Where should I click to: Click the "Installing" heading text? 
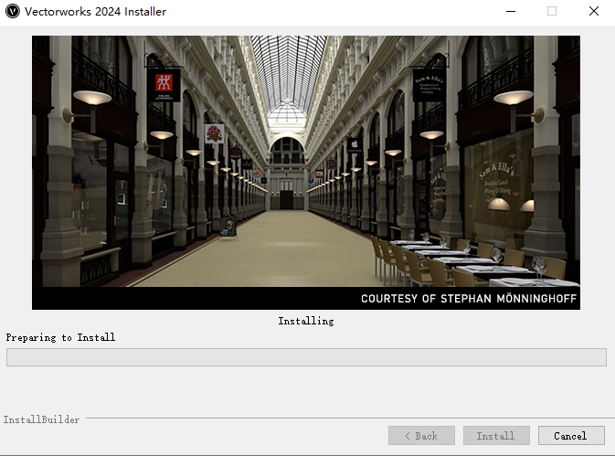(306, 321)
